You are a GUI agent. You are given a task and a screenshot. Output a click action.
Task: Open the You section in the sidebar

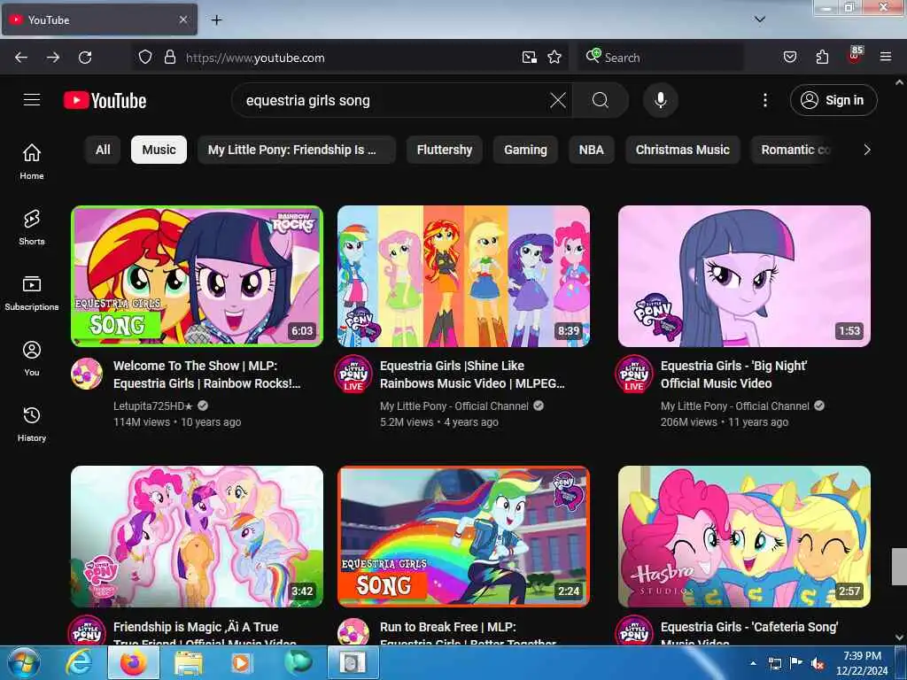tap(32, 359)
